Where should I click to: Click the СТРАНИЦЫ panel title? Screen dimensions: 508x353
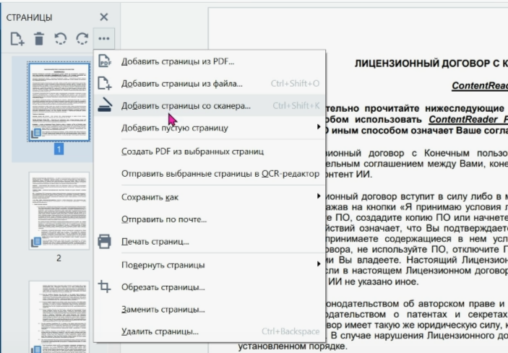pos(29,17)
